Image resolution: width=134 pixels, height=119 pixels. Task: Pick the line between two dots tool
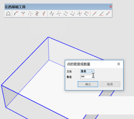pos(59,13)
